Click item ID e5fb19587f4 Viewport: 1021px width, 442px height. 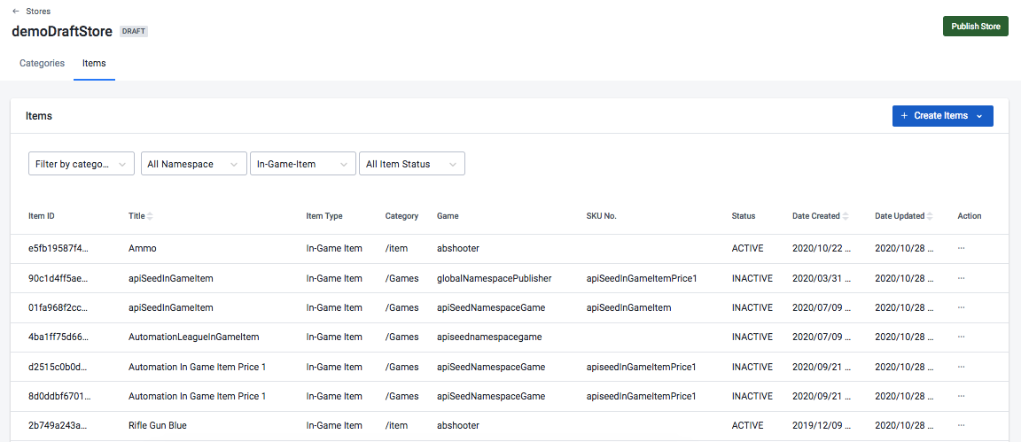[58, 249]
